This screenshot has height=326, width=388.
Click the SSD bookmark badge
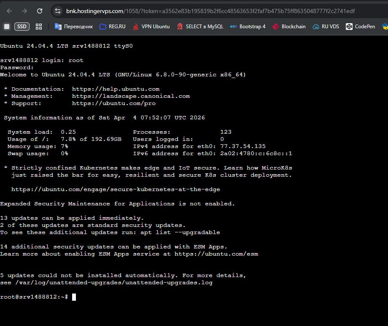coord(22,27)
